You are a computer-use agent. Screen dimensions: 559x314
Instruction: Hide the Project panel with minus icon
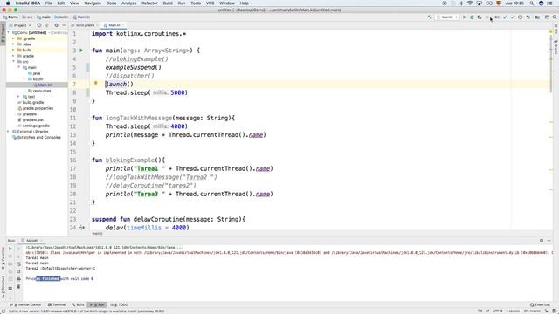click(64, 25)
